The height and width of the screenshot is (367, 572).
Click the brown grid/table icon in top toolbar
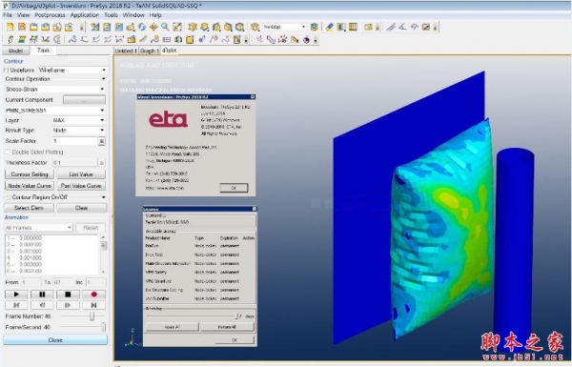tap(353, 27)
